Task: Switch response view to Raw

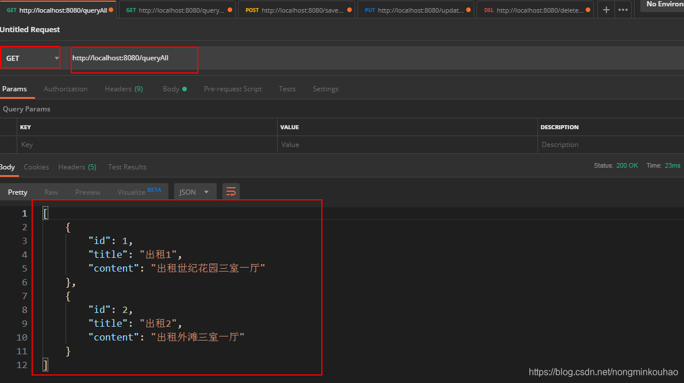Action: pyautogui.click(x=51, y=192)
